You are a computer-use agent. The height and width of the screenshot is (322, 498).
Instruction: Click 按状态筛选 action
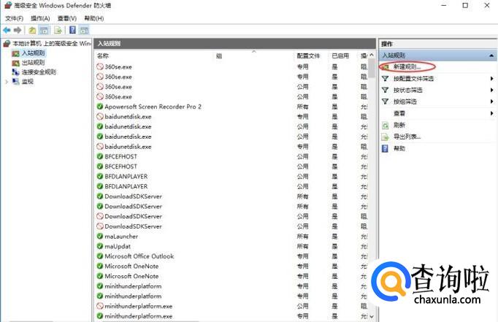[x=407, y=91]
